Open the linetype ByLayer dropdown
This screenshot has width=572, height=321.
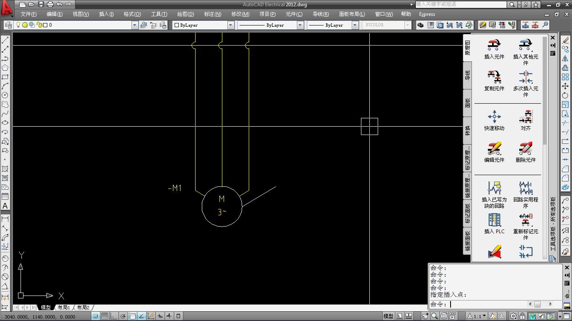(300, 25)
